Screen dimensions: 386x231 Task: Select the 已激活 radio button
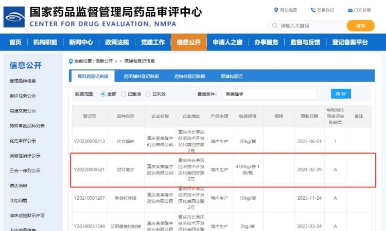pos(124,94)
